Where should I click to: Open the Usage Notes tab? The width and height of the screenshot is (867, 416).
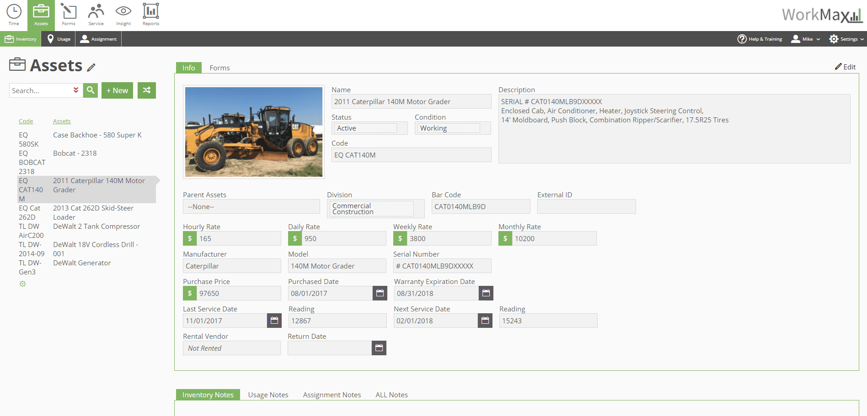[268, 395]
